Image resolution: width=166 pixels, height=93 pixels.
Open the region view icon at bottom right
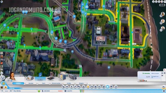pos(164,87)
